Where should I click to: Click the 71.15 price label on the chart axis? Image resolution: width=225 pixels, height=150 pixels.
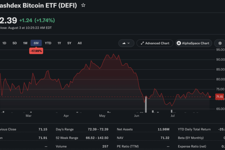click(219, 97)
